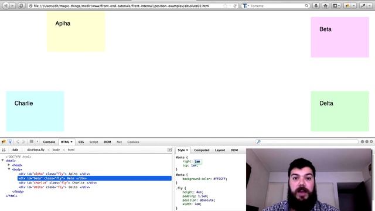Image resolution: width=375 pixels, height=211 pixels.
Task: Click the magnifier in the browser search box
Action: tap(306, 6)
